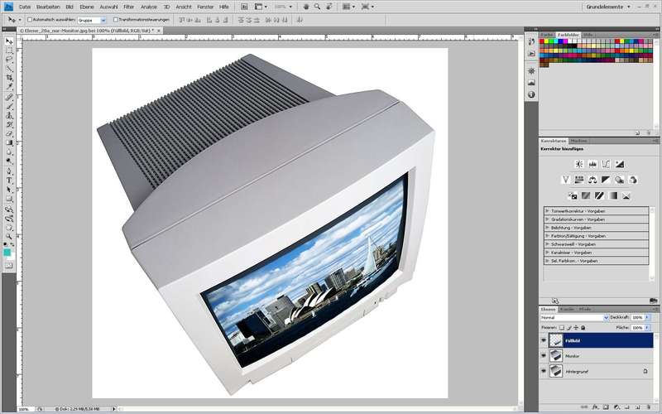
Task: Select the Hintergrund layer
Action: (596, 372)
